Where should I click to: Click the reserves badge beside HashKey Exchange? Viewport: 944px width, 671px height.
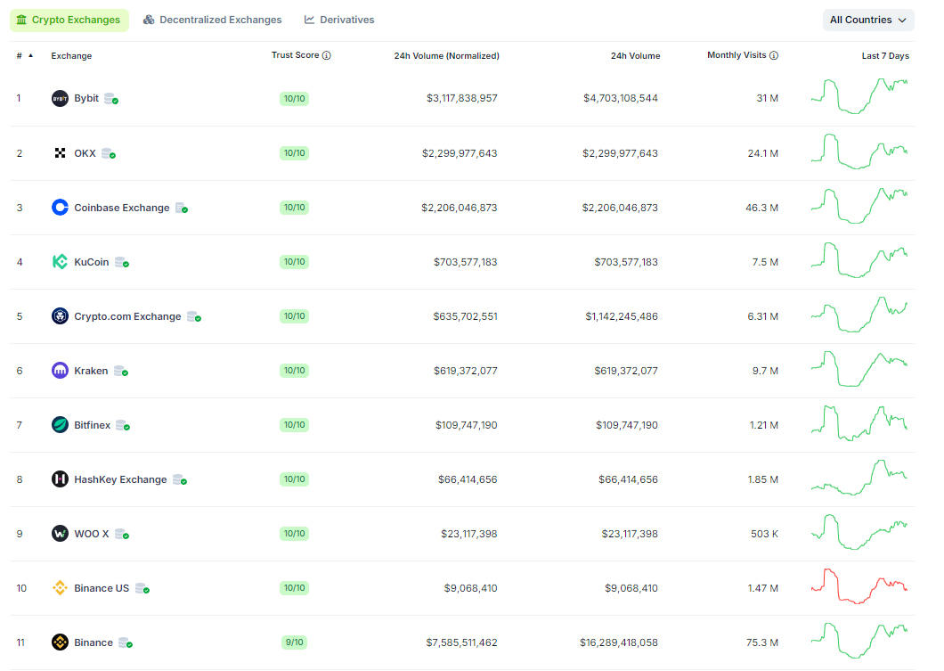click(179, 479)
